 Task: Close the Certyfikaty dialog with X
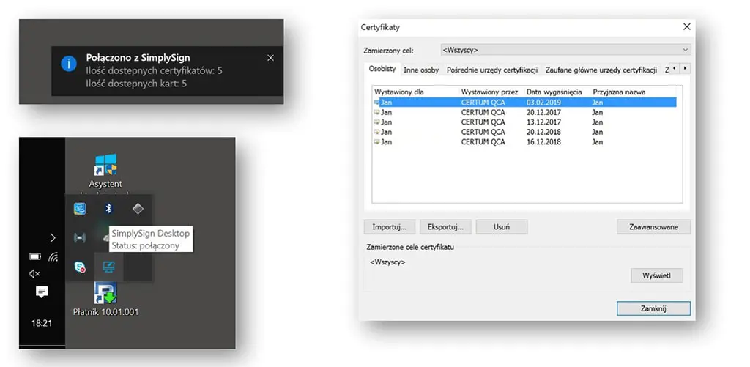tap(687, 27)
